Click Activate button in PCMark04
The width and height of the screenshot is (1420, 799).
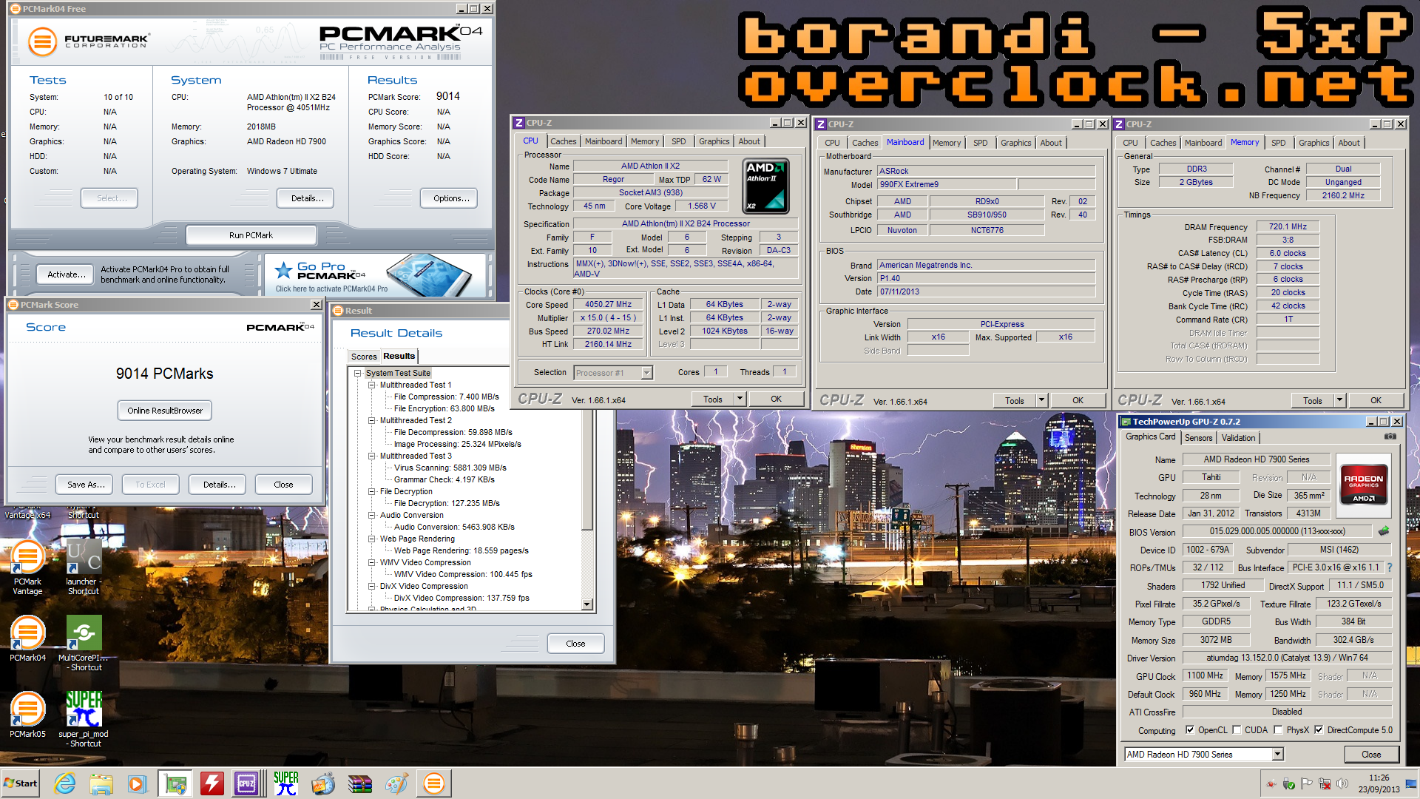(x=66, y=274)
